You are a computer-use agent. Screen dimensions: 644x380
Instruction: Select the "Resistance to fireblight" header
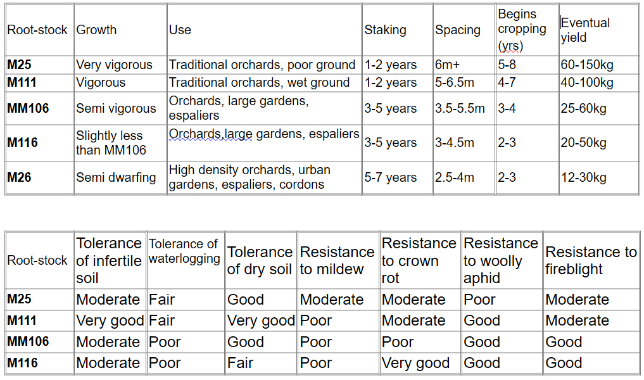(x=591, y=260)
